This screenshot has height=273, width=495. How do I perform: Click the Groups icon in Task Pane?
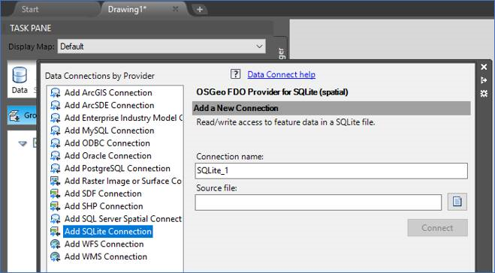tap(14, 115)
